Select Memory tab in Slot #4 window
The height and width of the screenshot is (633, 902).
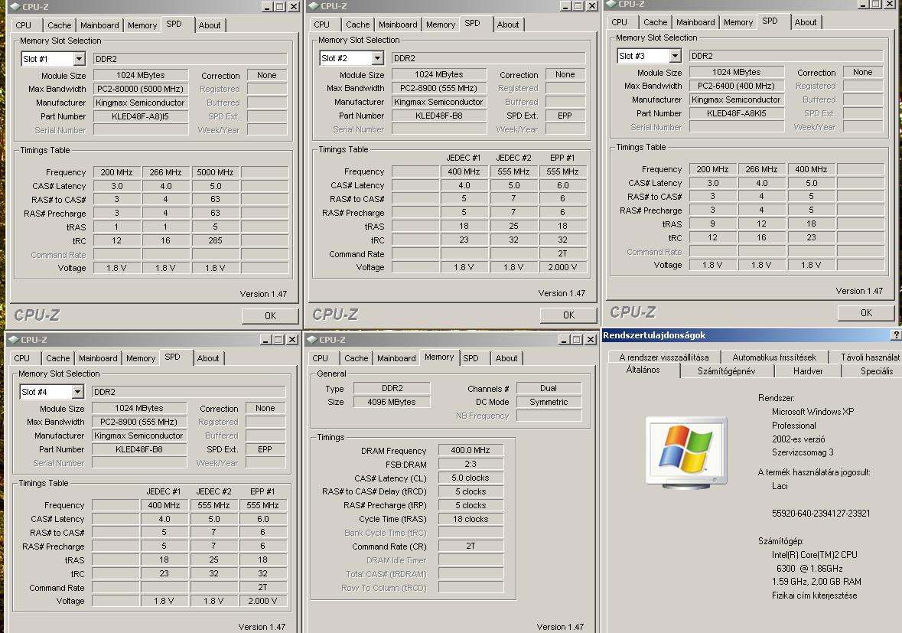pyautogui.click(x=140, y=358)
